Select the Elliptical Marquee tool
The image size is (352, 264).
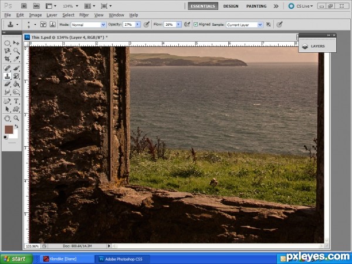point(7,43)
